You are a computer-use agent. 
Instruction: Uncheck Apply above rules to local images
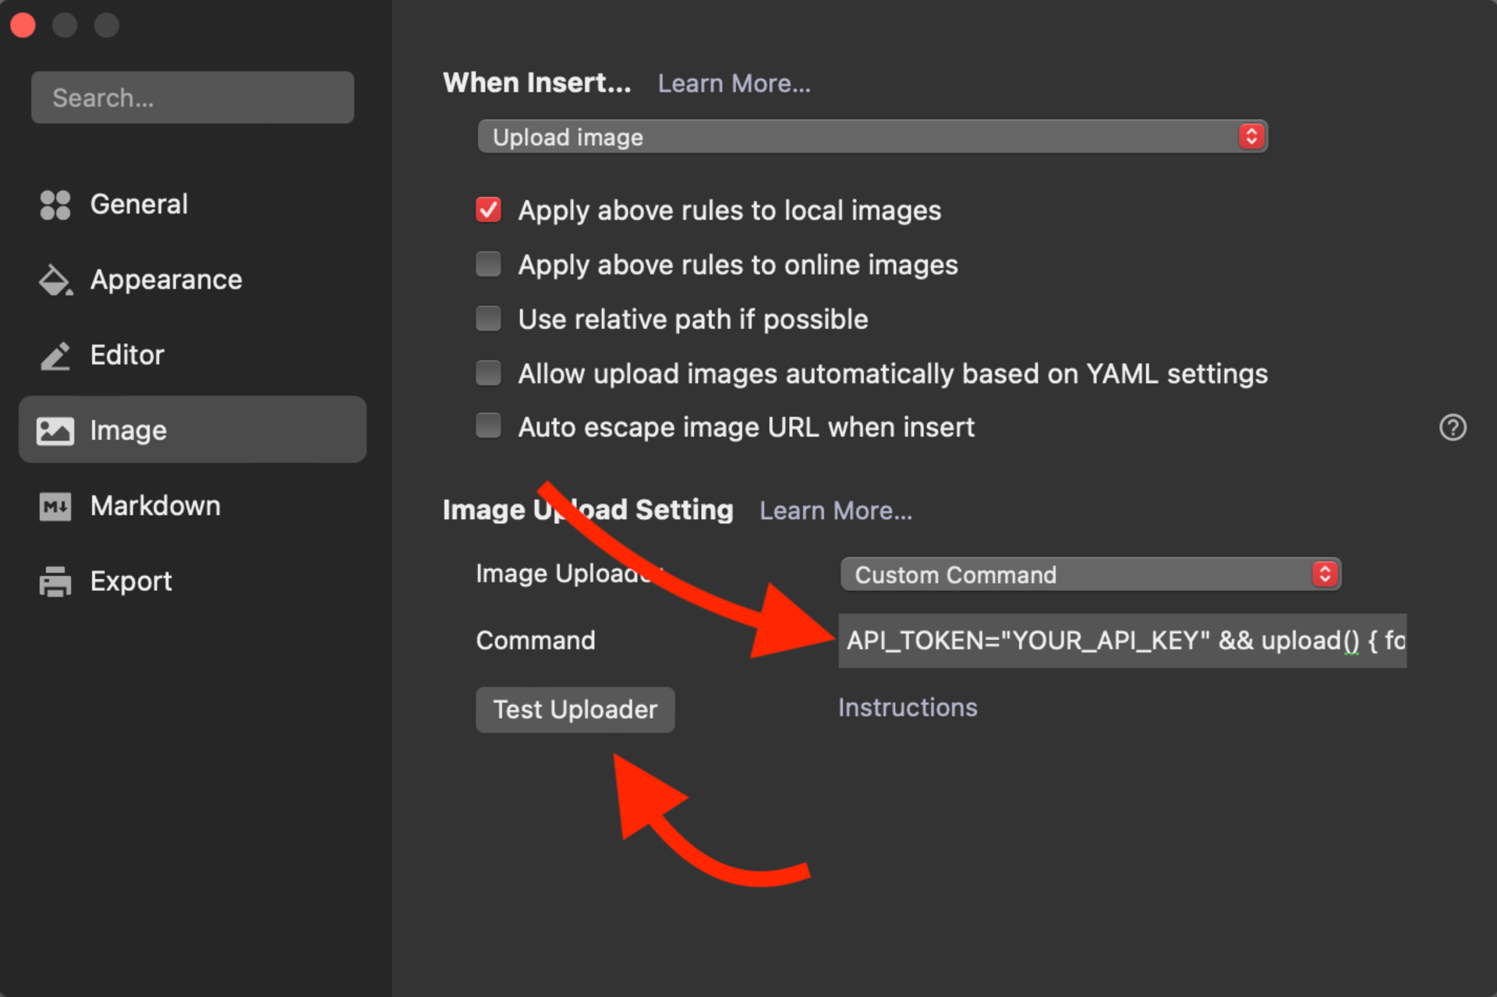[x=489, y=210]
